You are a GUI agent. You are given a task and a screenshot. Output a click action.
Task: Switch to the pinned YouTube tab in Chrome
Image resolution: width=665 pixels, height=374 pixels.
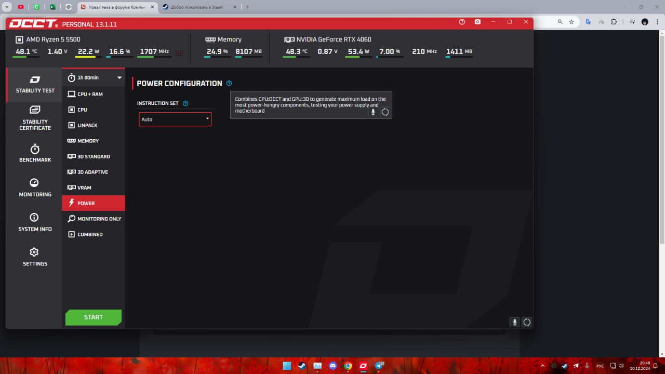[21, 7]
